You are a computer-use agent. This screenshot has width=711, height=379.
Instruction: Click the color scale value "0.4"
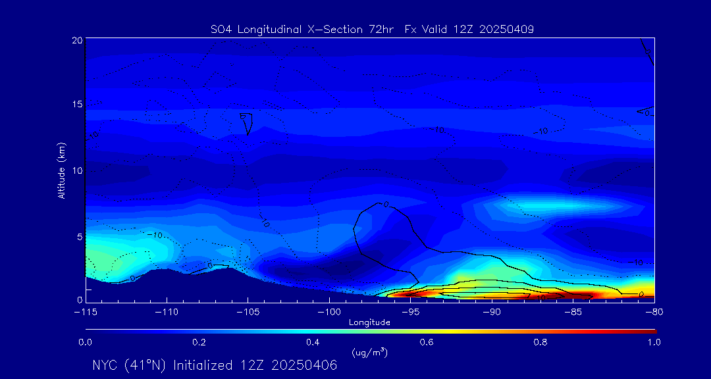coord(313,342)
